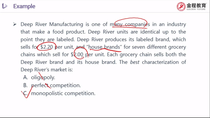Screen dimensions: 210x118
Task: Click the red cross mark over perfect
Action: pyautogui.click(x=48, y=86)
